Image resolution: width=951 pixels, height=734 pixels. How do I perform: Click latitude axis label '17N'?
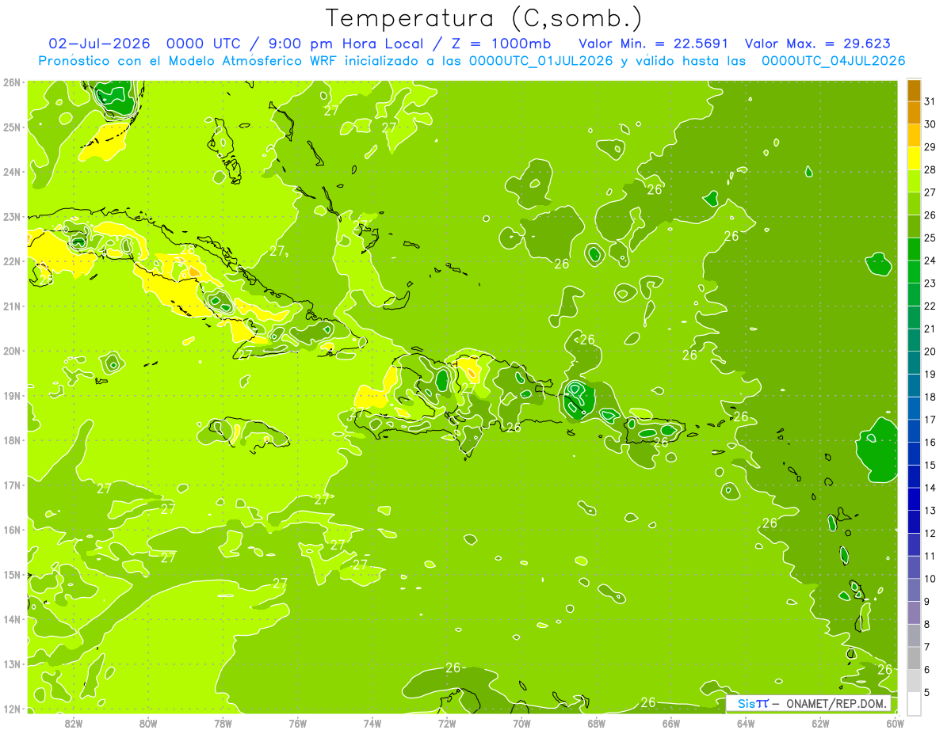pos(12,485)
